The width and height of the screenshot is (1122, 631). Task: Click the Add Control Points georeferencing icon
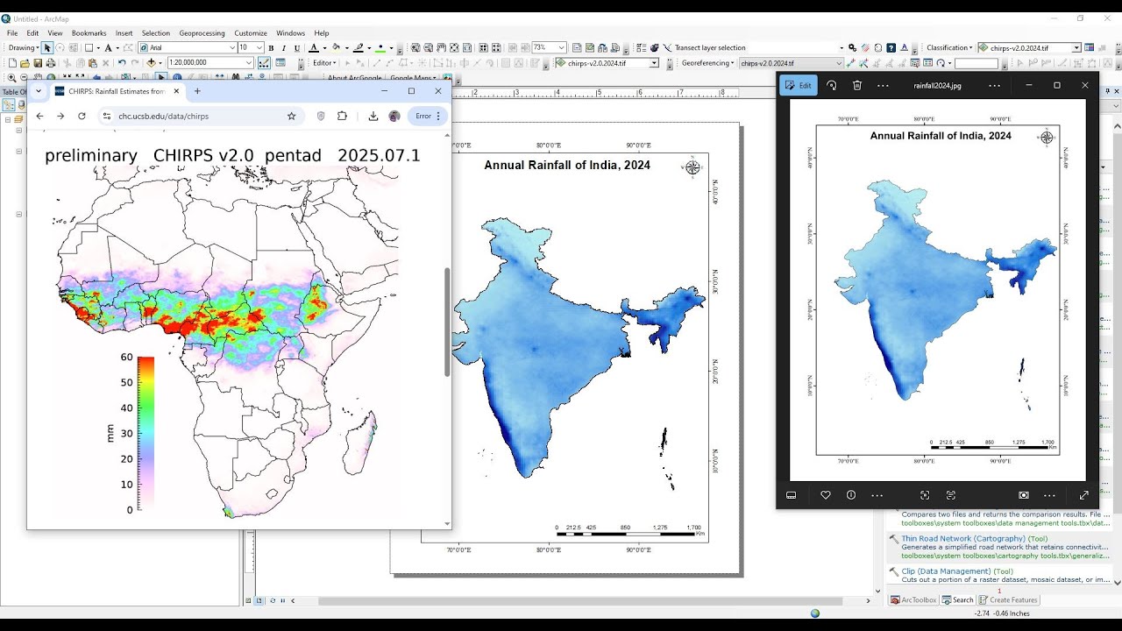tap(849, 63)
